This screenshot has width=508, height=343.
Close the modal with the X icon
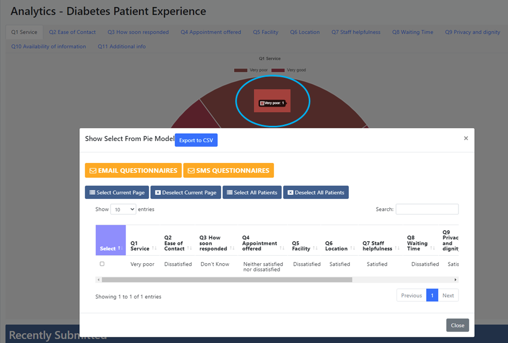(x=466, y=138)
